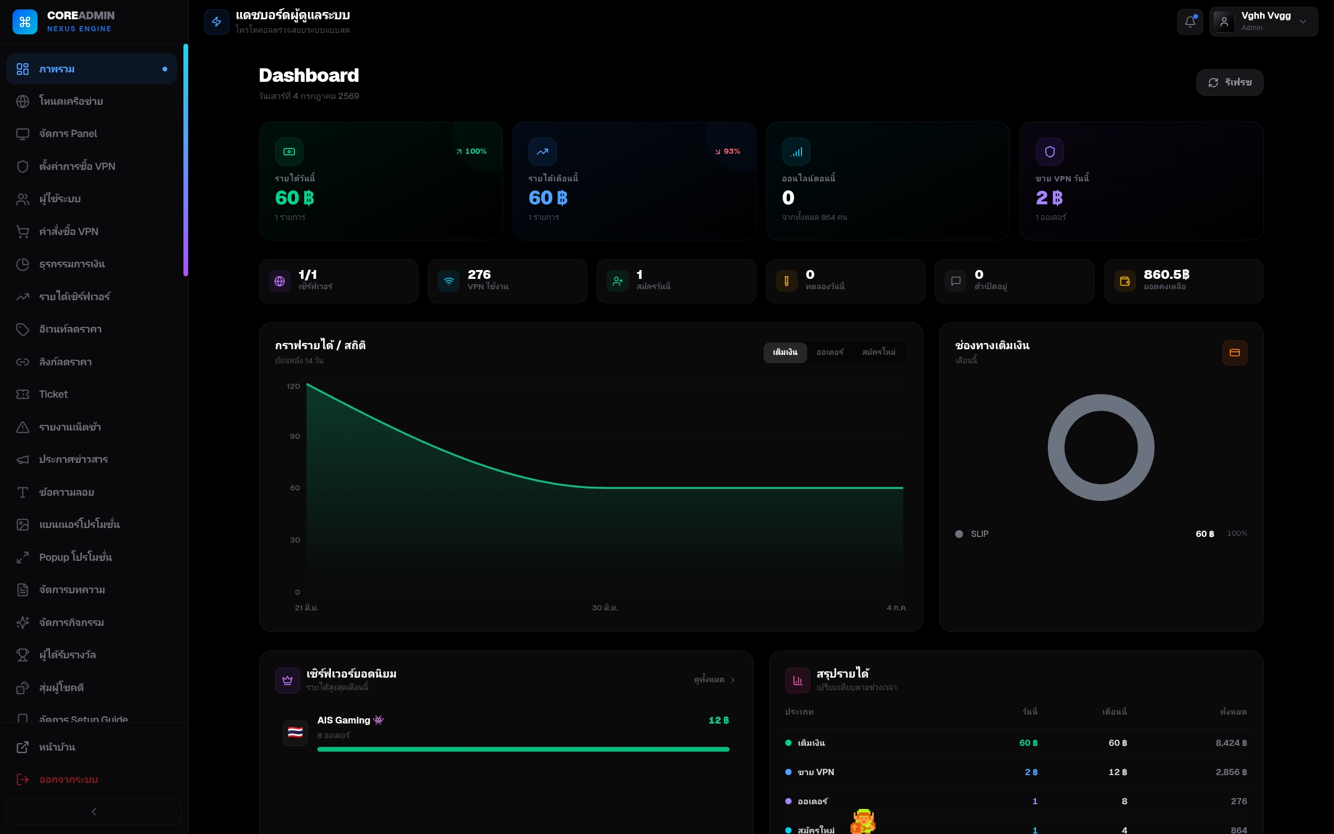The height and width of the screenshot is (834, 1334).
Task: Expand the Vghh Vvgg Admin user dropdown
Action: tap(1264, 22)
